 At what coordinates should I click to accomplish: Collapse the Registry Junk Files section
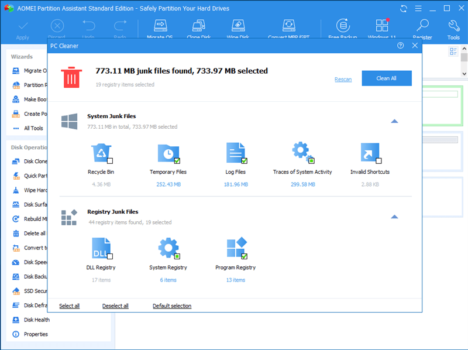394,217
